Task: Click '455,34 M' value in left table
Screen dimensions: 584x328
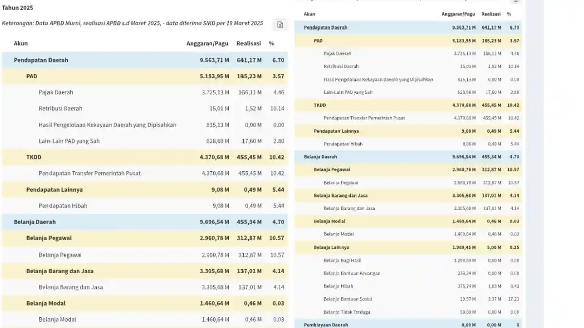Action: [249, 222]
